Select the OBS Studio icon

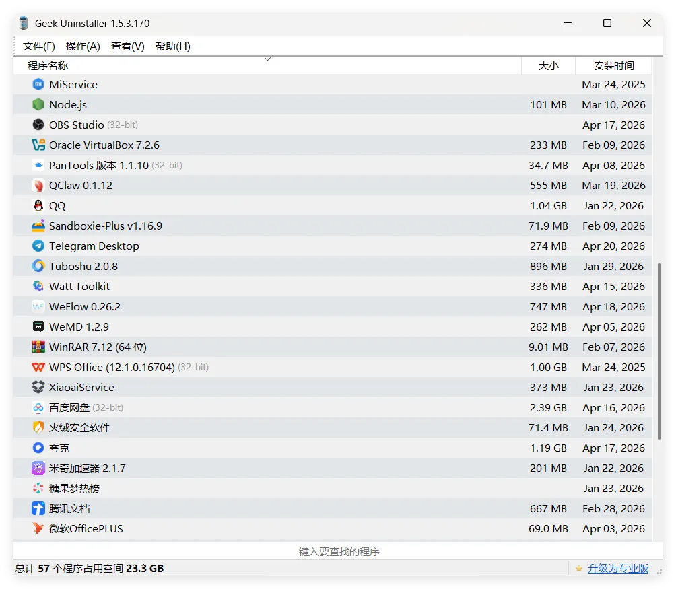[x=38, y=125]
